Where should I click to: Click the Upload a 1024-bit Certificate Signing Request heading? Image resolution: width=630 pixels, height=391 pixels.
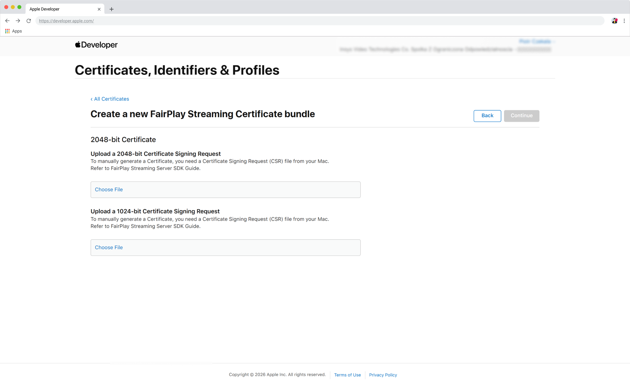pos(155,211)
